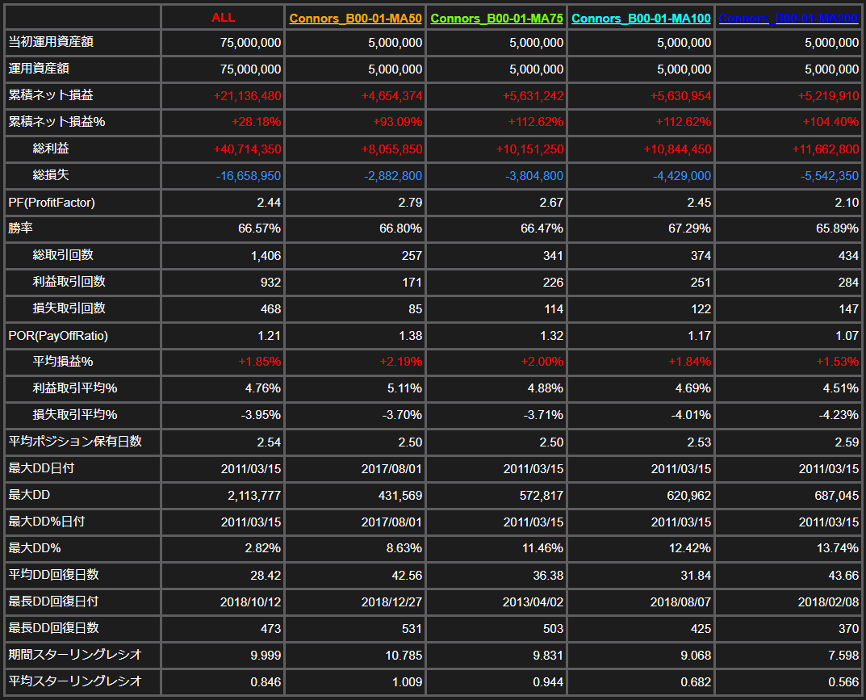The width and height of the screenshot is (866, 700).
Task: Select the PF(ProfitFactor) row label
Action: 52,202
